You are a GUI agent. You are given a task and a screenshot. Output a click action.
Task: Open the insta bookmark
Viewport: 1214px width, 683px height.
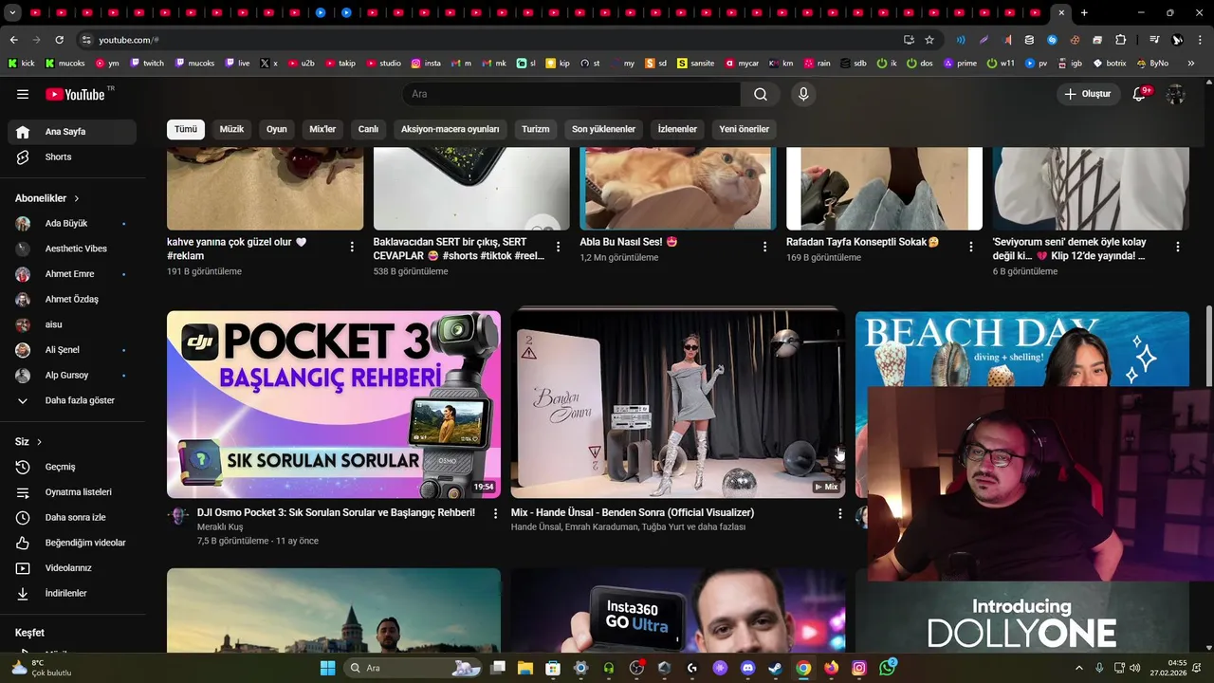click(426, 64)
